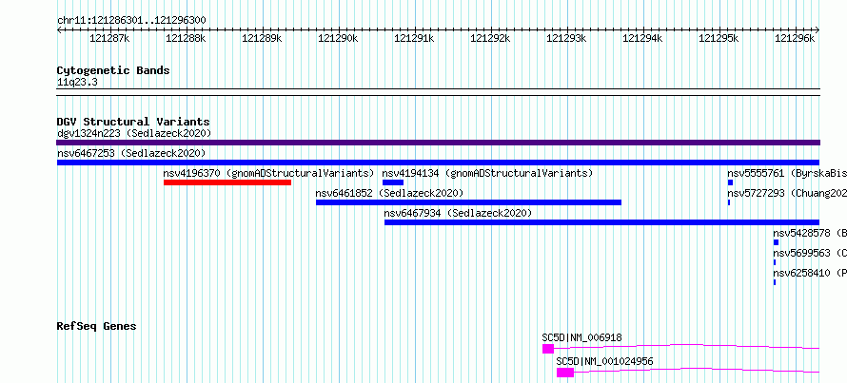
Task: Click the DGV Structural Variants track title
Action: (x=133, y=122)
